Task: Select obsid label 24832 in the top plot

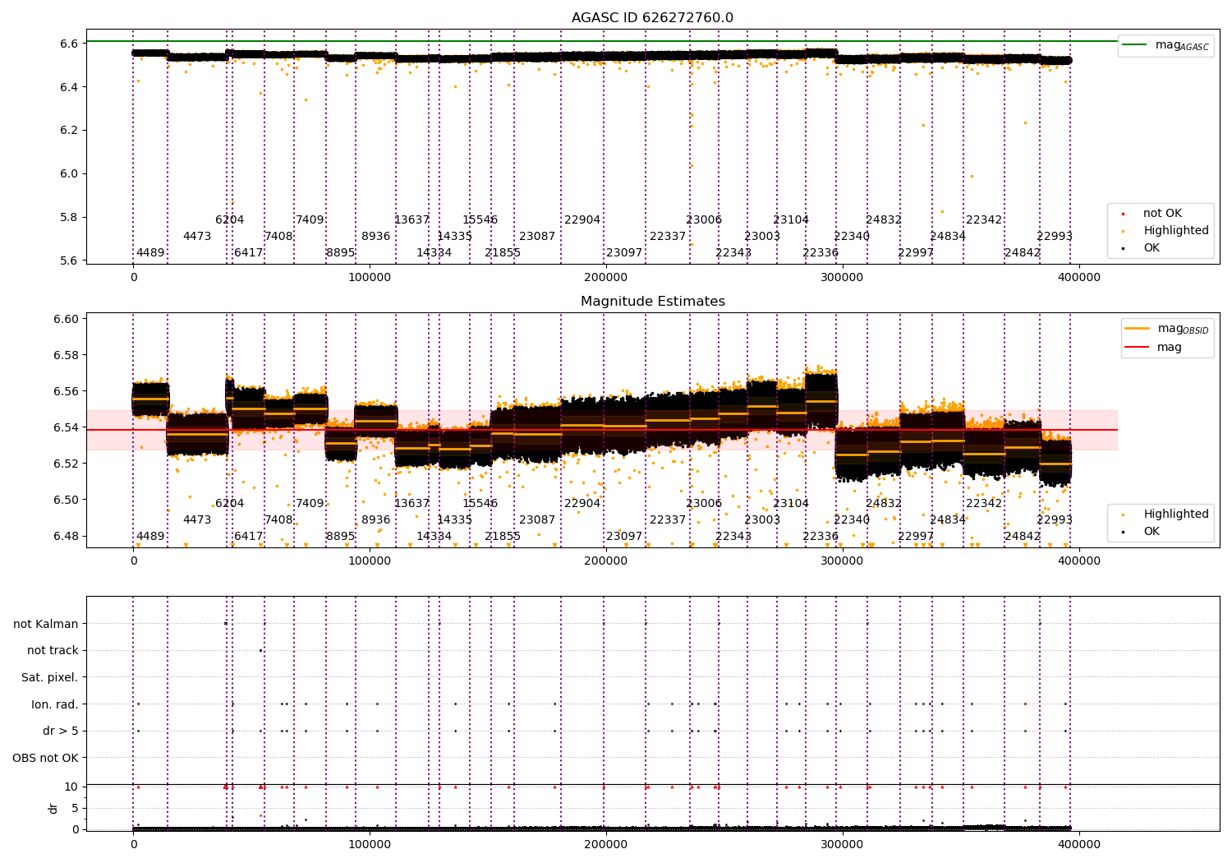Action: (x=884, y=220)
